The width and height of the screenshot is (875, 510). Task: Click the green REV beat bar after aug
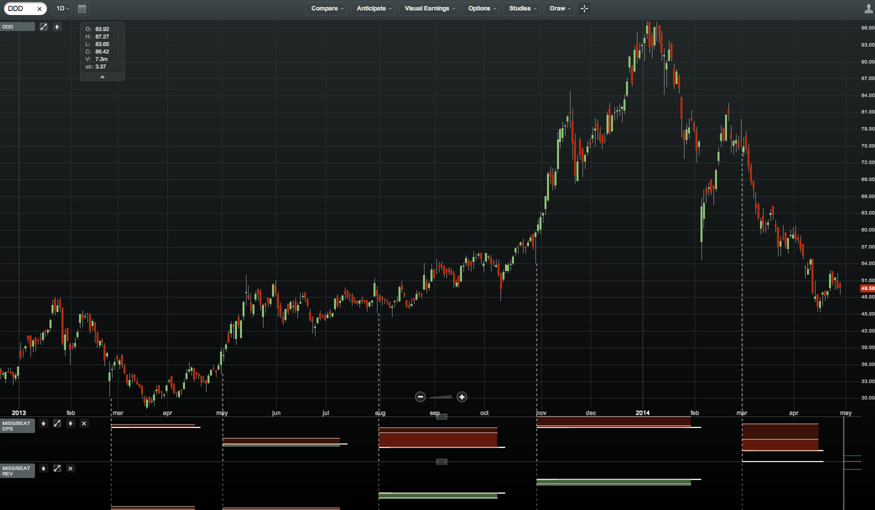pos(438,495)
